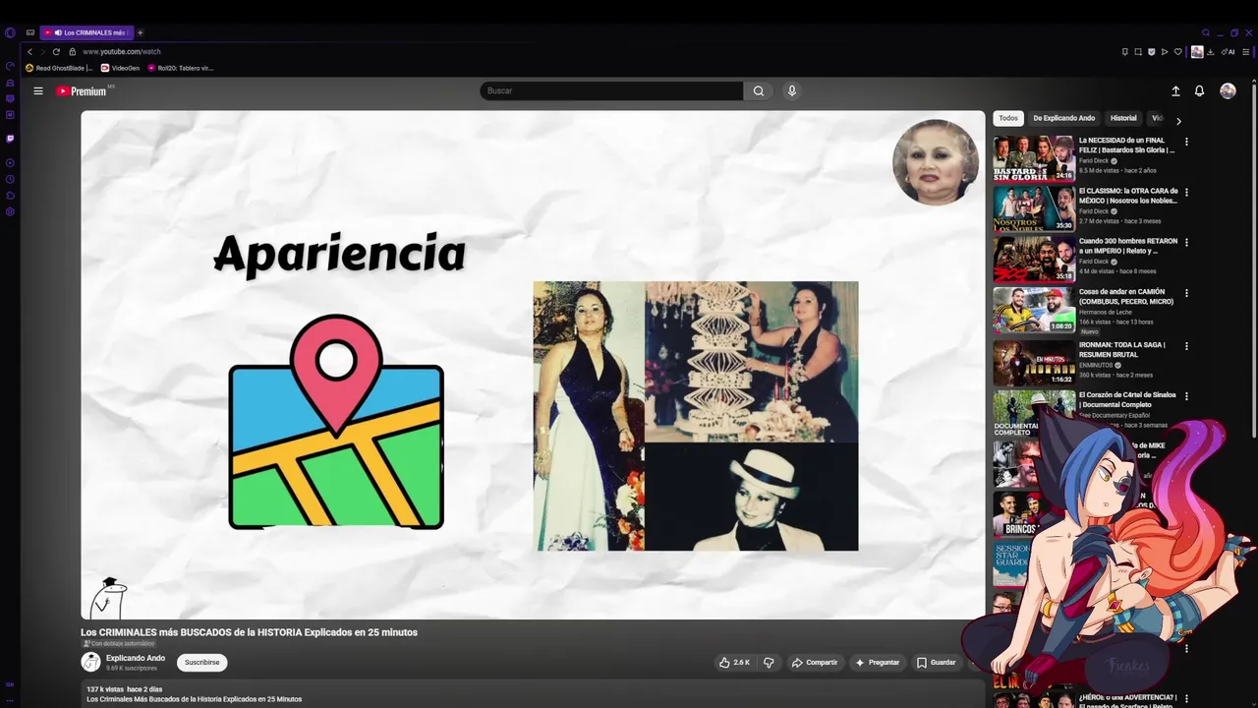Go to YouTube Premium home logo
The image size is (1258, 708).
coord(82,90)
